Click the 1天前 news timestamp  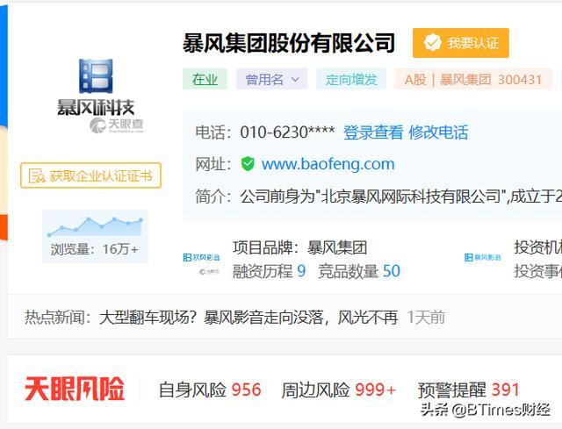(x=426, y=318)
